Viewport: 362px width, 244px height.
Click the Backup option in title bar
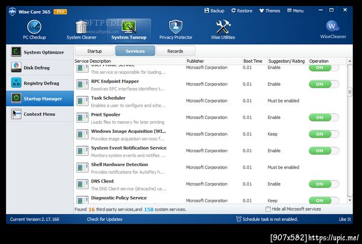click(x=214, y=11)
